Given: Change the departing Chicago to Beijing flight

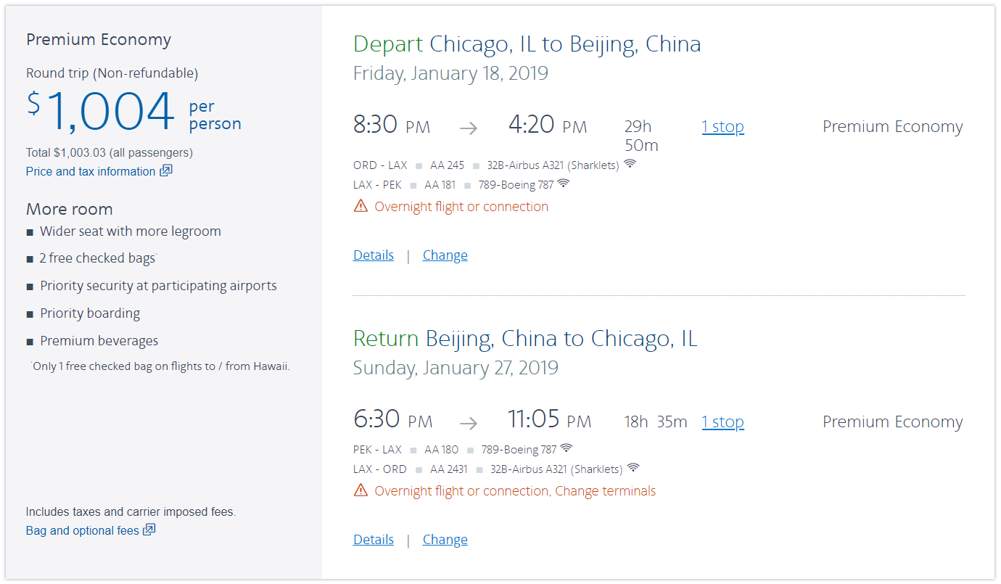Looking at the screenshot, I should coord(445,255).
